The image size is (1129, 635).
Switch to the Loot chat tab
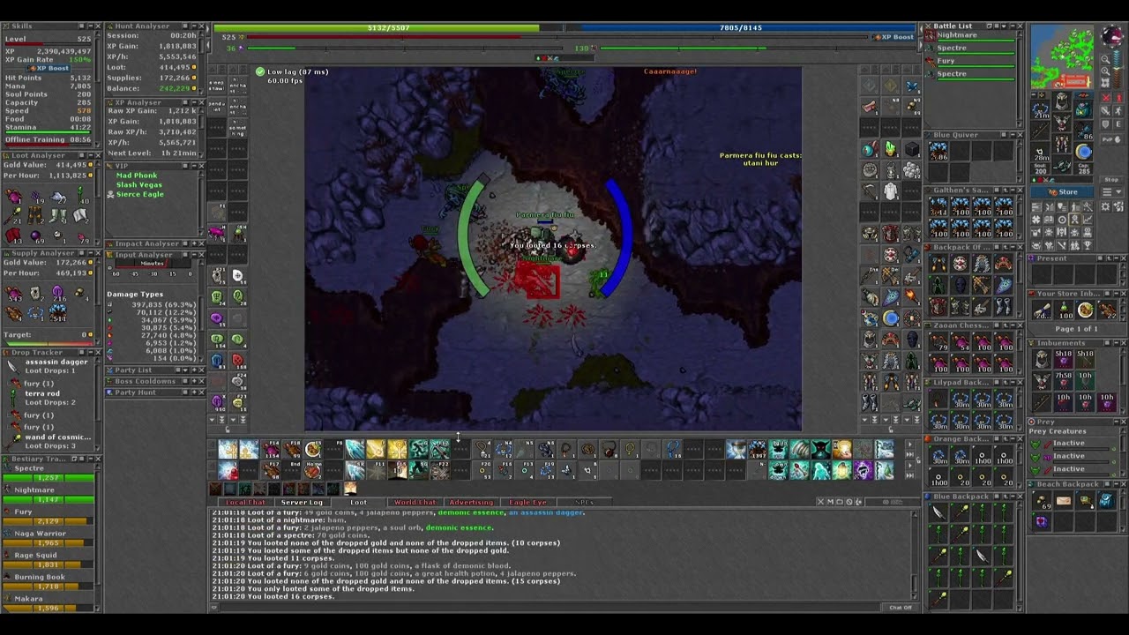[358, 502]
